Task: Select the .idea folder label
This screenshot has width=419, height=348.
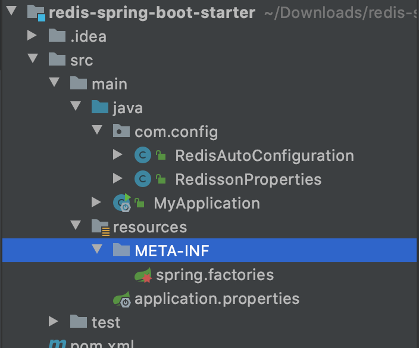Action: (89, 36)
